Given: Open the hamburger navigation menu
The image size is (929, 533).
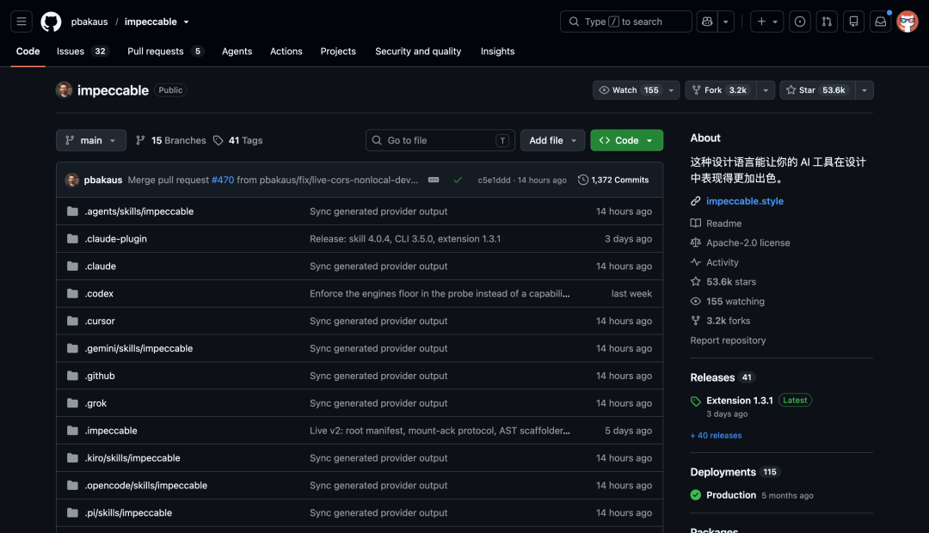Looking at the screenshot, I should pyautogui.click(x=22, y=21).
